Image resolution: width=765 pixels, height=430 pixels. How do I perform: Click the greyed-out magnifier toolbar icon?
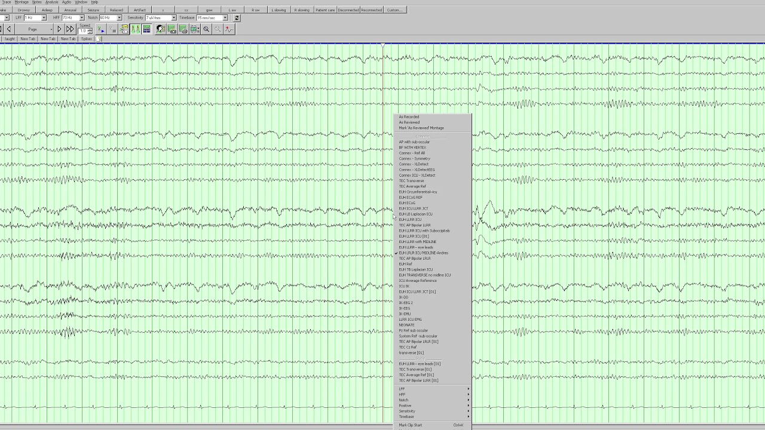tap(218, 29)
